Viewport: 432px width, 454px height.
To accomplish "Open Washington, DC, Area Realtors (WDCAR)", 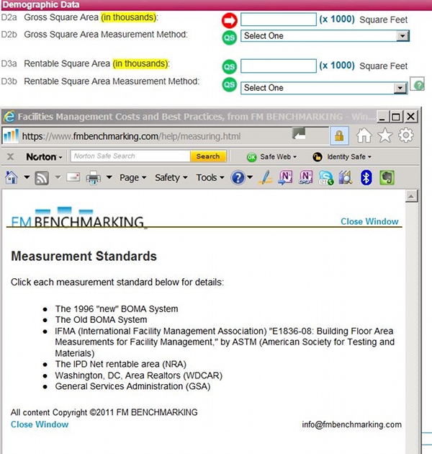I will (x=138, y=375).
